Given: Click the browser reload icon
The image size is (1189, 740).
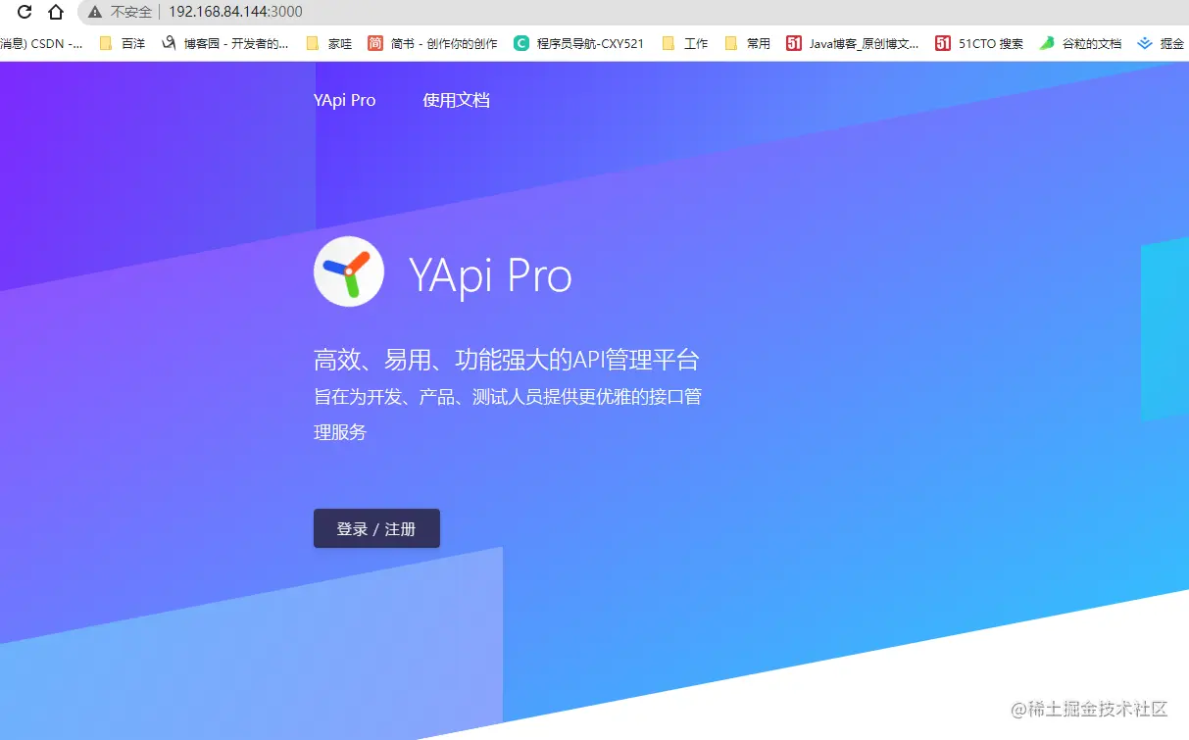Looking at the screenshot, I should (x=24, y=14).
